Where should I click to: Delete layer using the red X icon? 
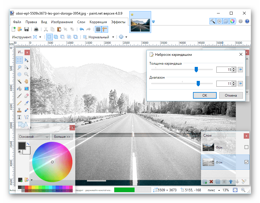211,181
